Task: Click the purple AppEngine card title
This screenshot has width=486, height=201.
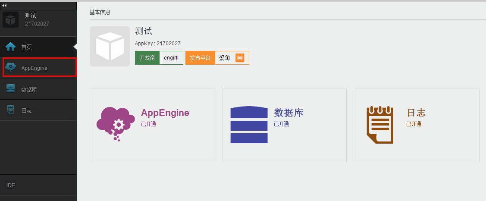Action: coord(165,113)
